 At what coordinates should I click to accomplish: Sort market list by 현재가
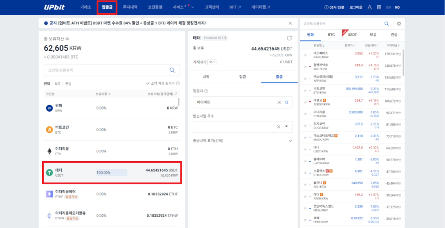click(350, 45)
